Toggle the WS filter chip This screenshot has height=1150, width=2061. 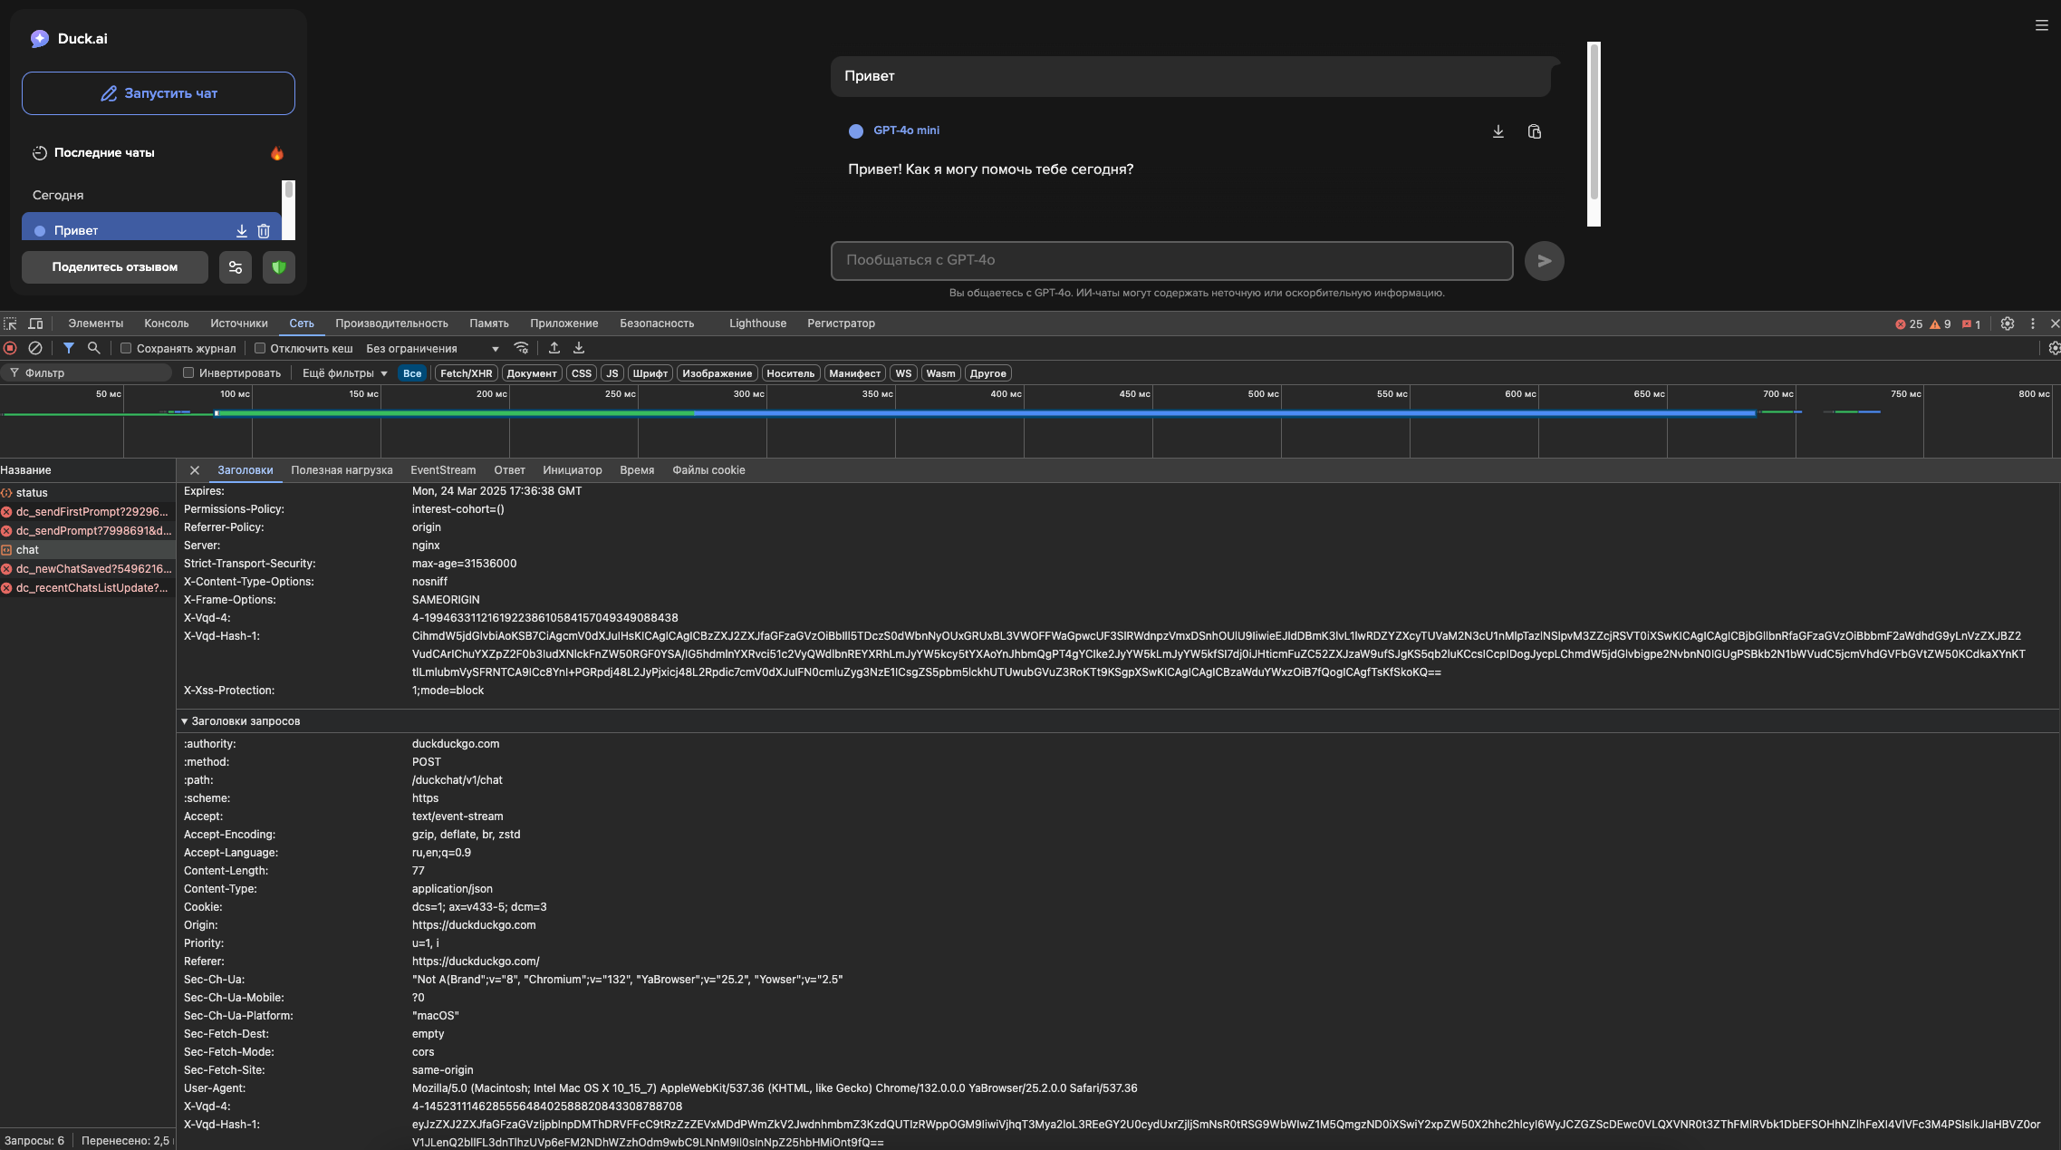click(x=903, y=373)
